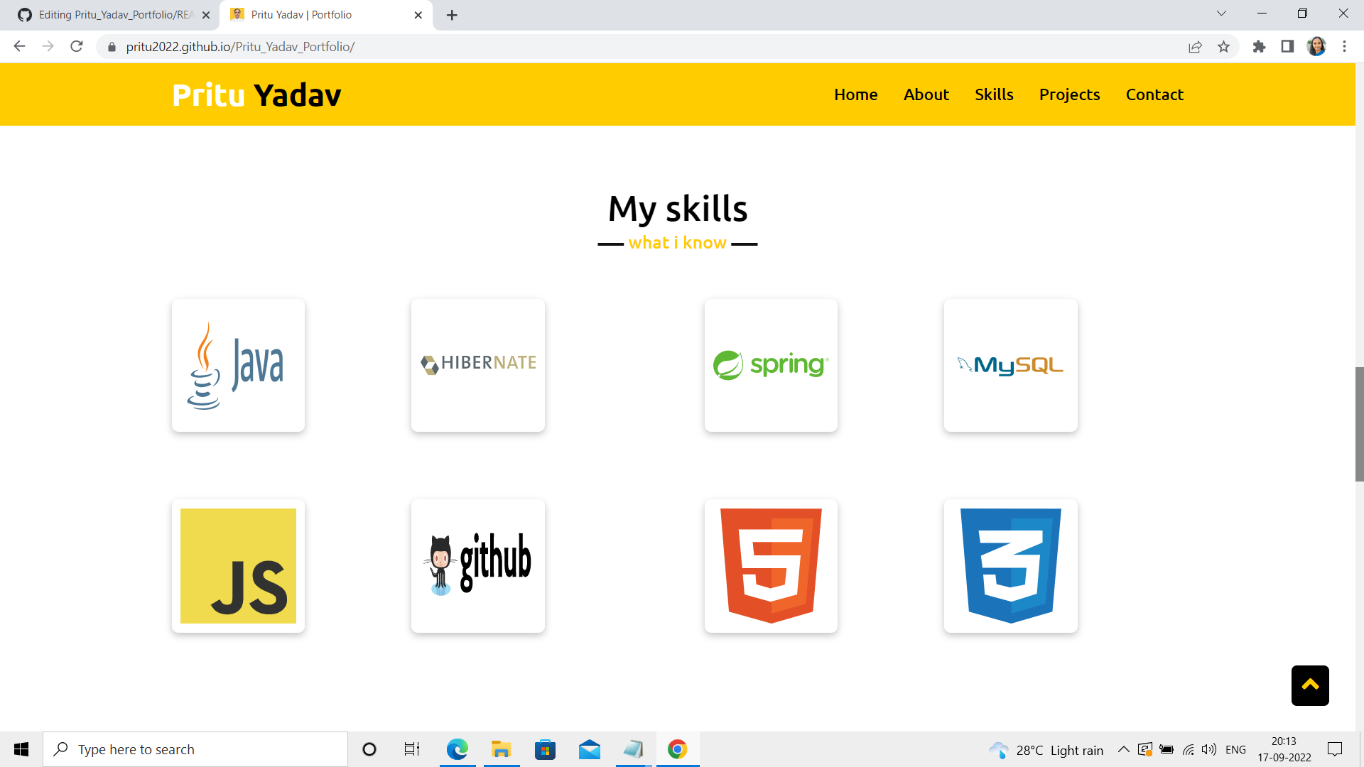Click the scroll-to-top arrow button

(x=1310, y=685)
